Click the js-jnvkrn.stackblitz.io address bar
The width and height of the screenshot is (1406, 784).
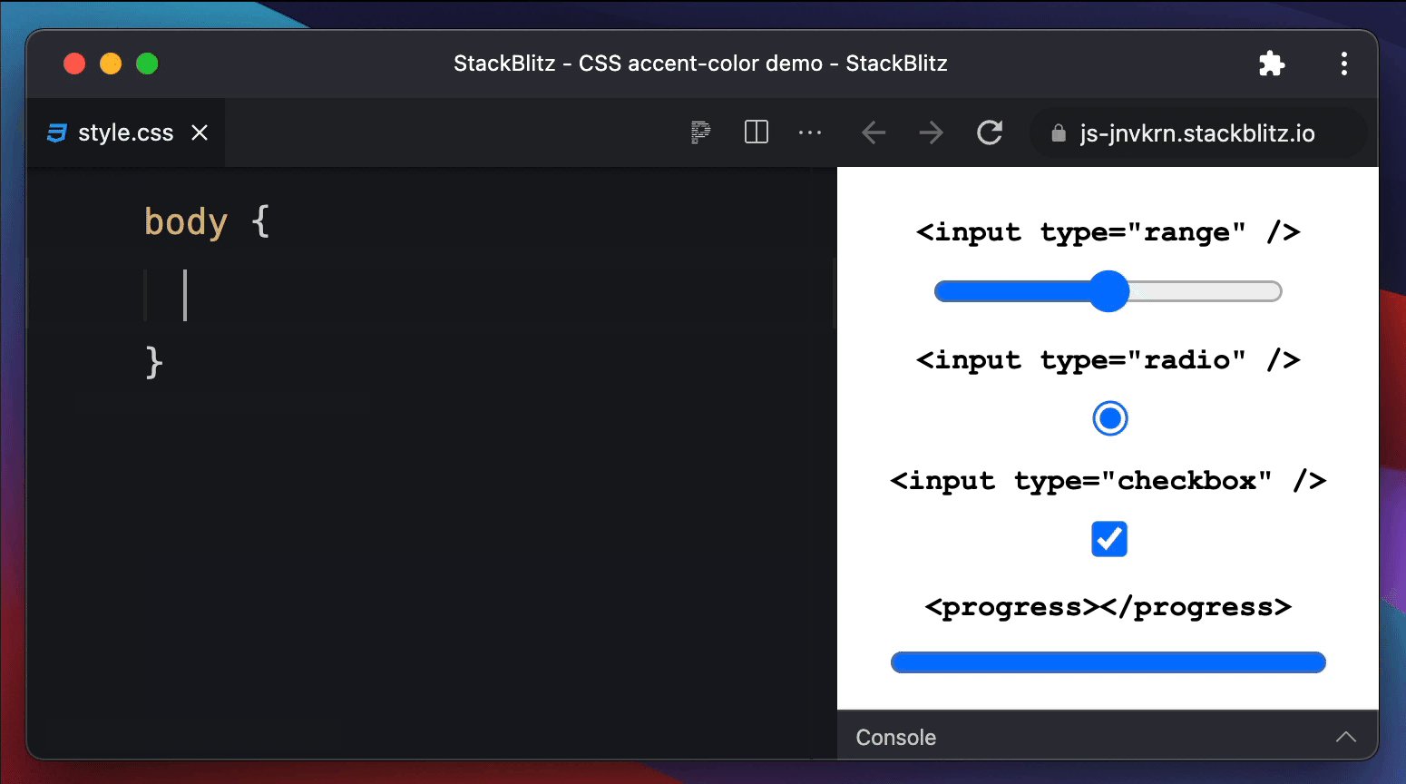(x=1197, y=133)
